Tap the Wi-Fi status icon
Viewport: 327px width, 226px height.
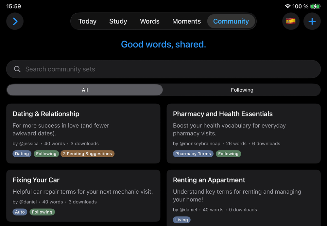[x=288, y=6]
